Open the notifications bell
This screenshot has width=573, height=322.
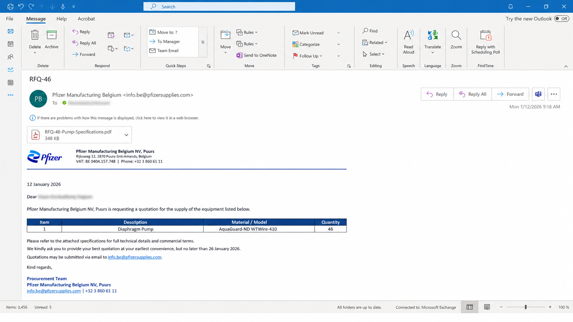[x=511, y=7]
